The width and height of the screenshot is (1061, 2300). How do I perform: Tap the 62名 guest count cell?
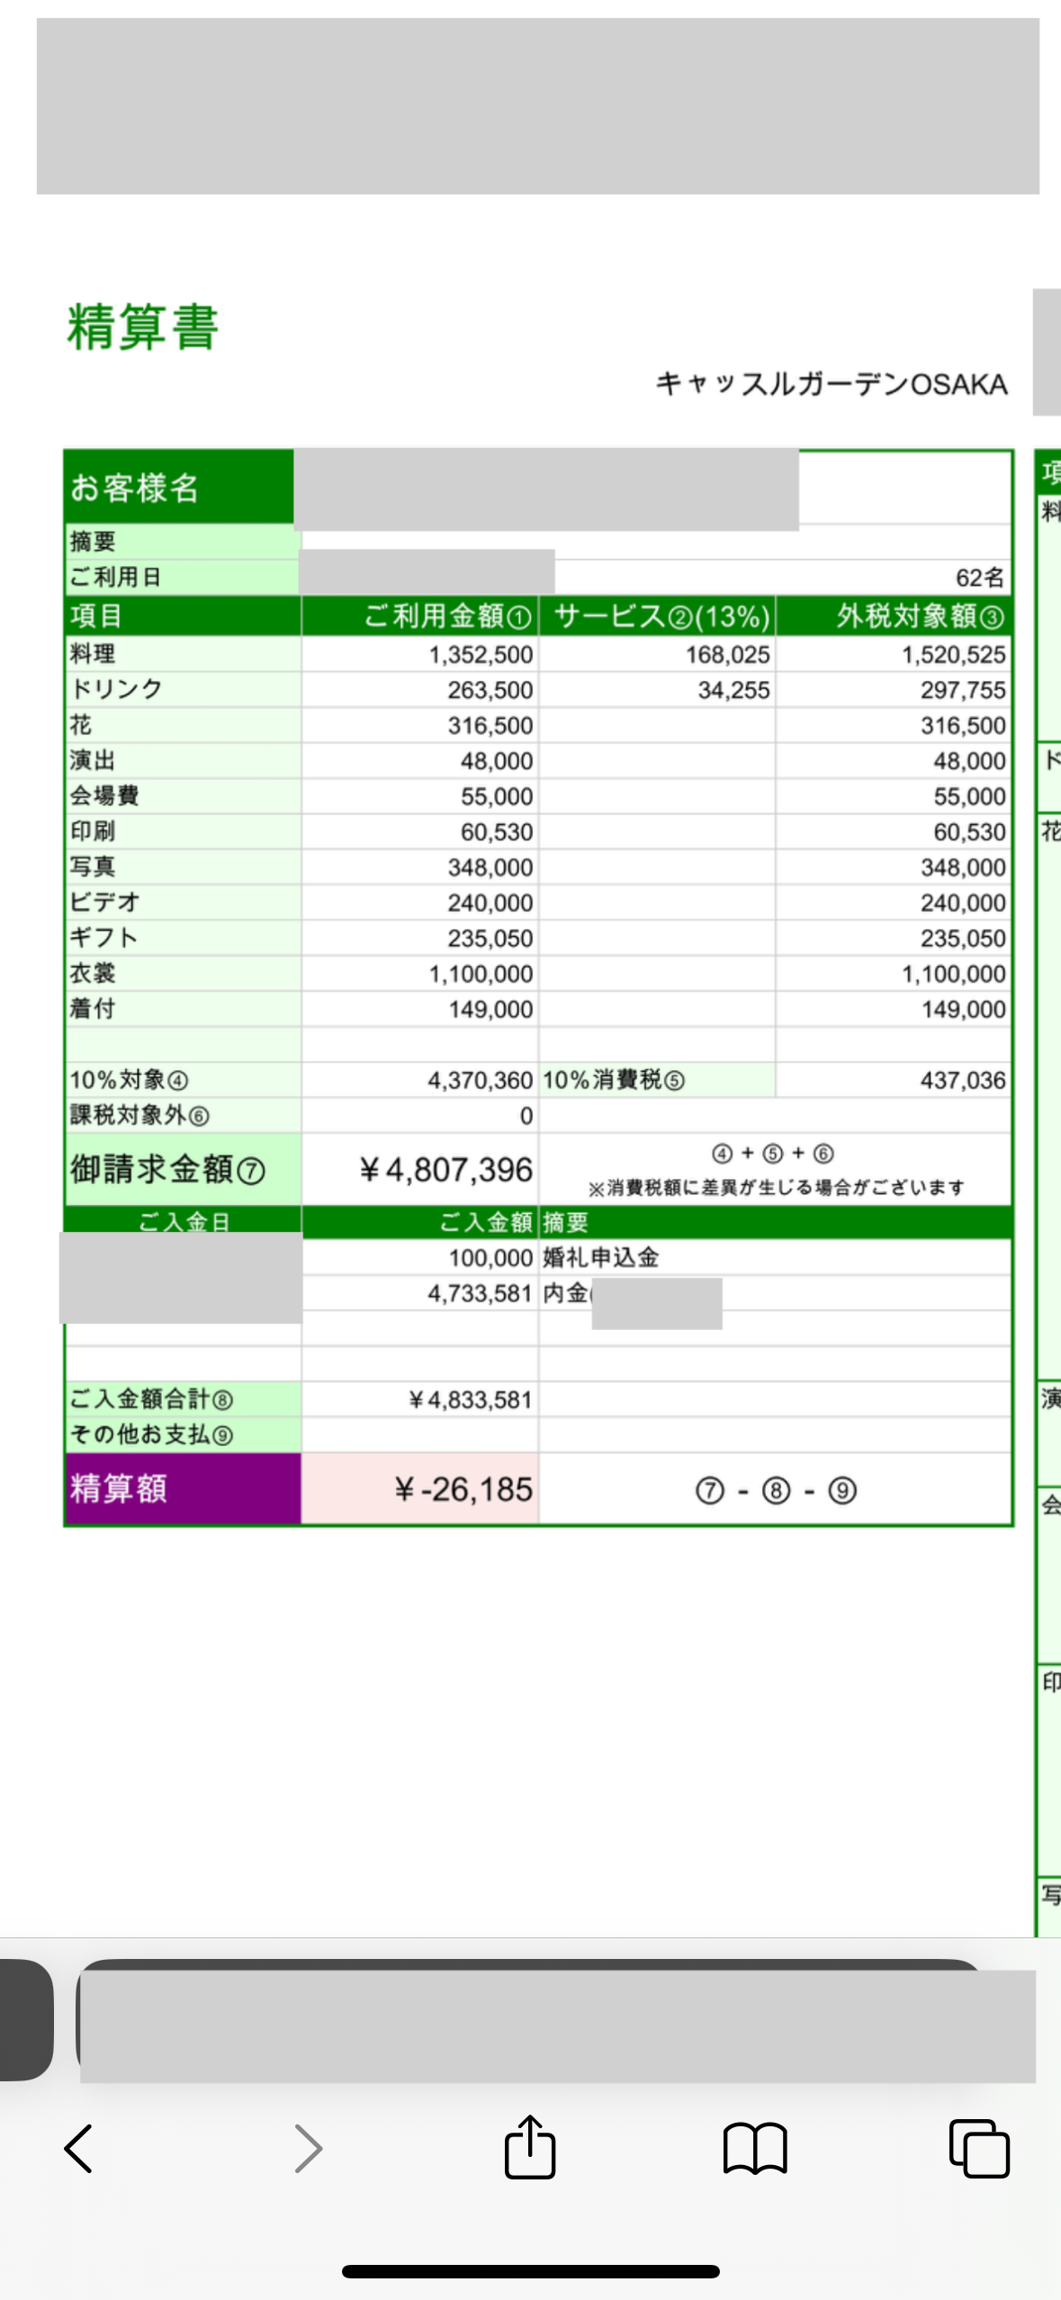coord(979,578)
